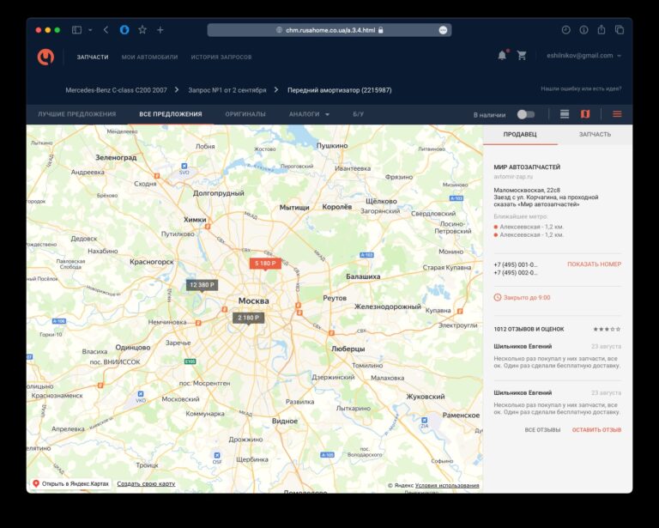
Task: Click the VKO airport map icon
Action: [x=141, y=394]
